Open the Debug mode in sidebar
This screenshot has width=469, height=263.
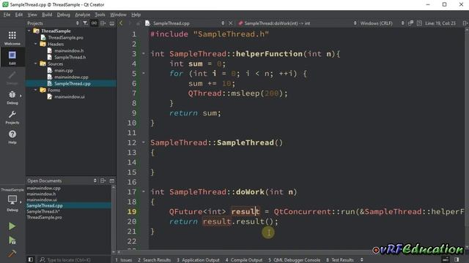tap(12, 97)
